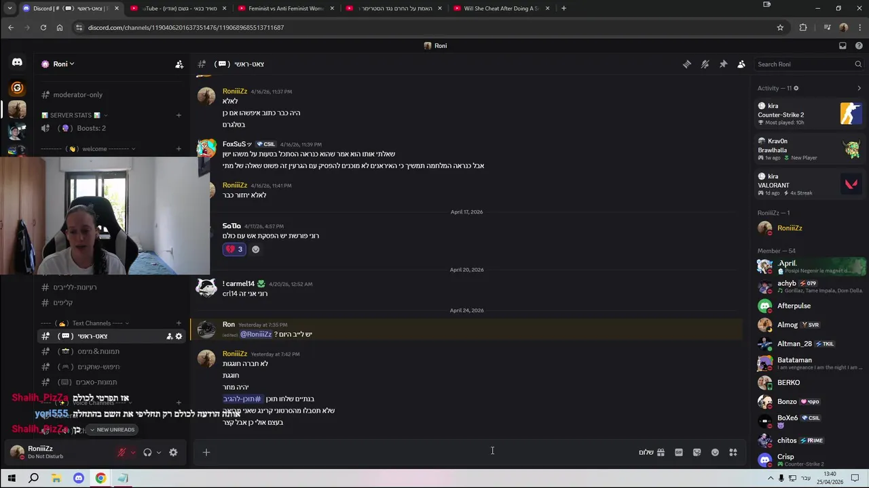Toggle headphones deafen in user panel

[x=147, y=452]
